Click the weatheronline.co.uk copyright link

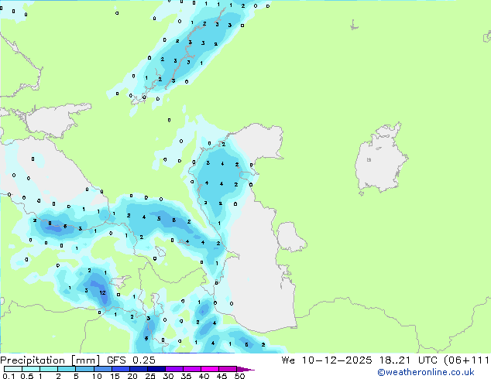pyautogui.click(x=426, y=372)
